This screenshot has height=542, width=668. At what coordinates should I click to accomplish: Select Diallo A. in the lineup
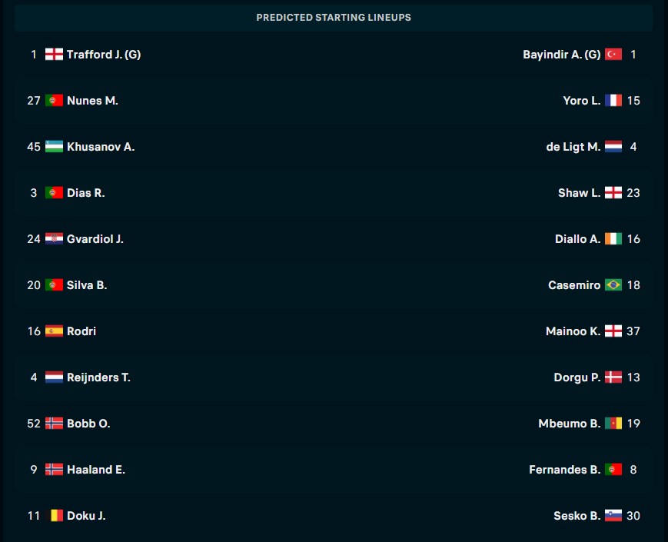tap(578, 239)
